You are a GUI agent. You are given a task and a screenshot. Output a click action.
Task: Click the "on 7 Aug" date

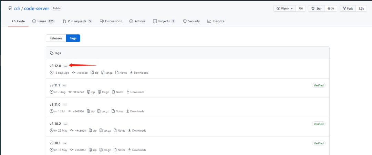point(60,92)
